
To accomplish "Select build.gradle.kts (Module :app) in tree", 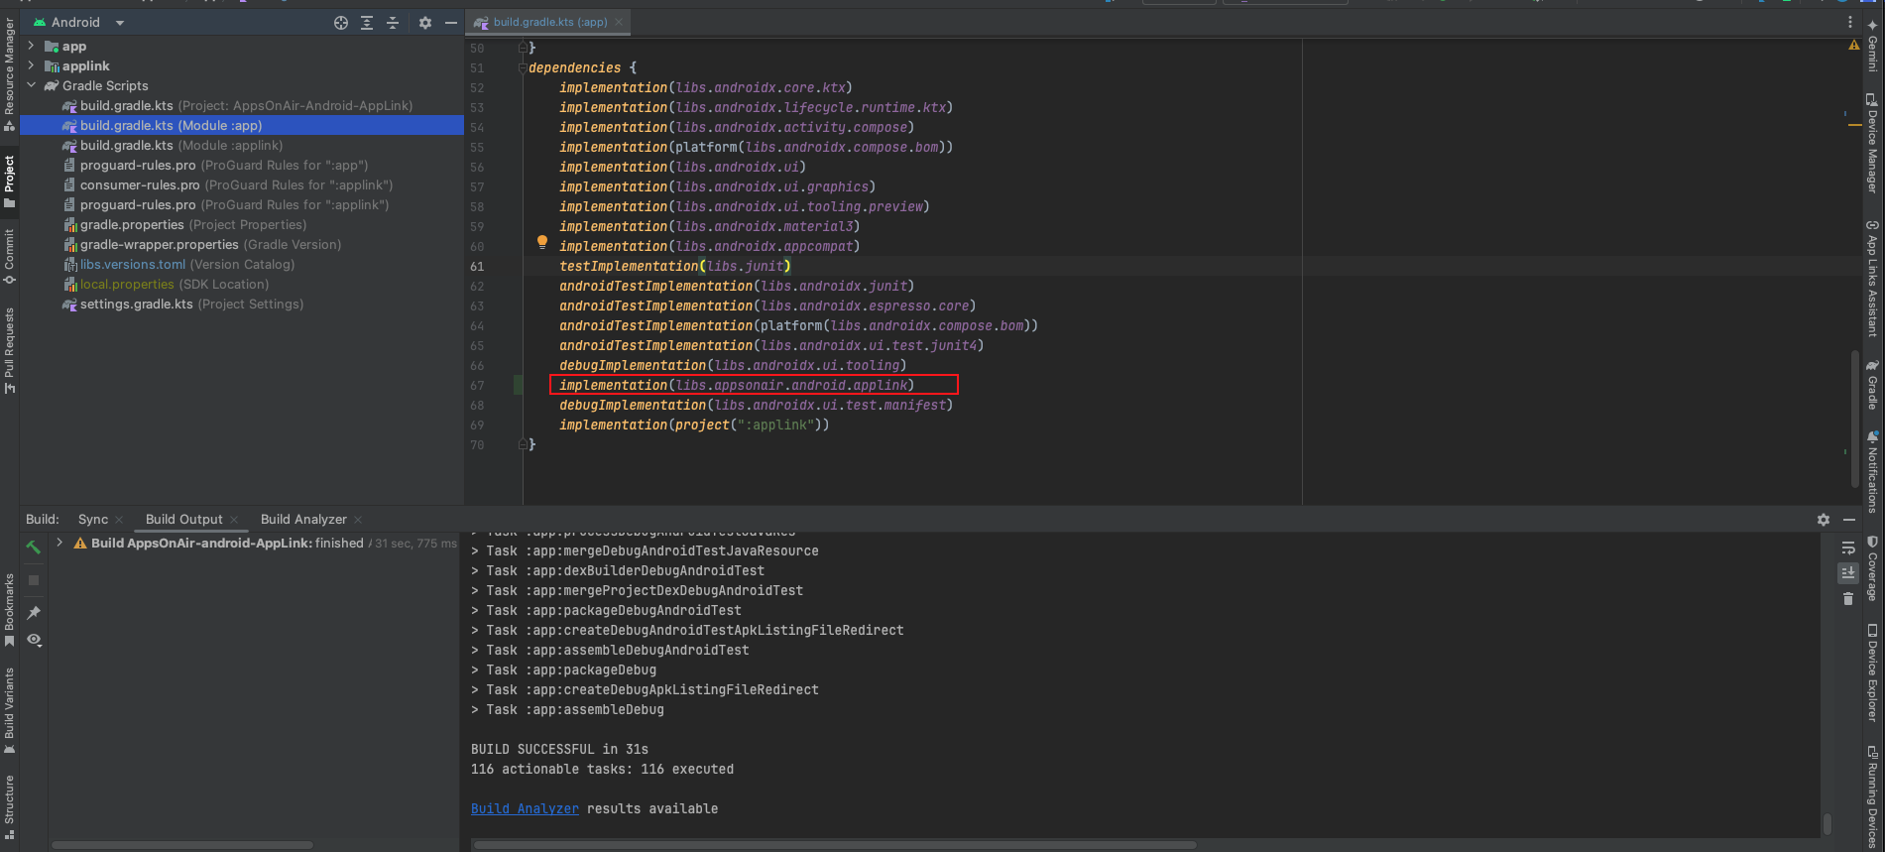I will (242, 125).
